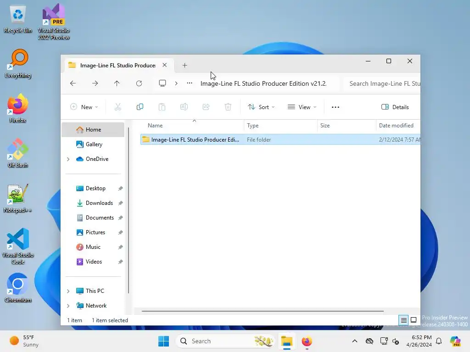Navigate up one folder level

[117, 83]
